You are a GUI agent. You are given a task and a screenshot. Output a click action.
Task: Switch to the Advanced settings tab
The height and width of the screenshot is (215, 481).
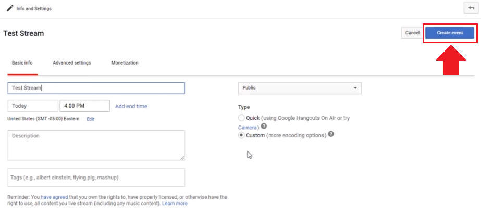click(72, 63)
